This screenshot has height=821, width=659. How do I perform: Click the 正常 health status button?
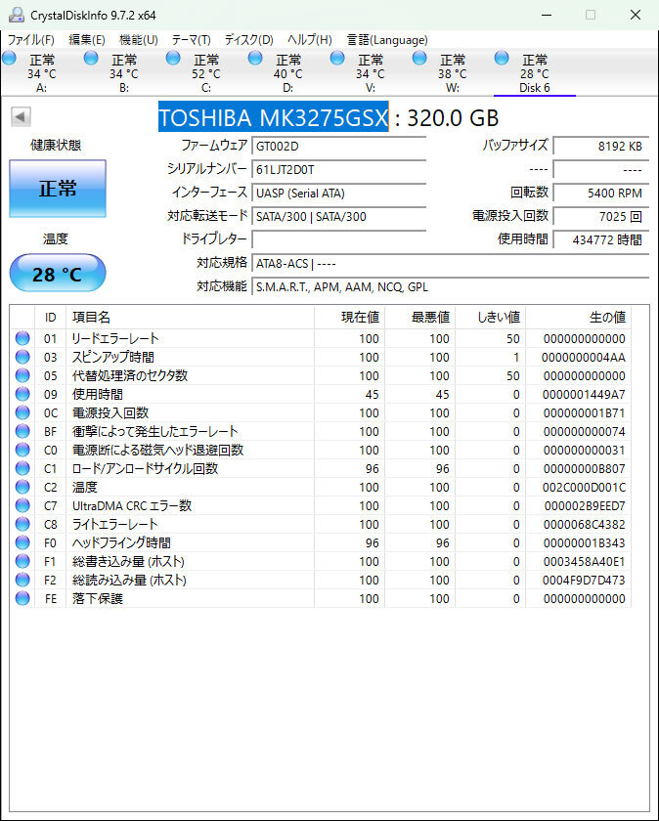pos(58,189)
